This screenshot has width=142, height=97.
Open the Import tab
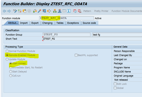point(24,23)
